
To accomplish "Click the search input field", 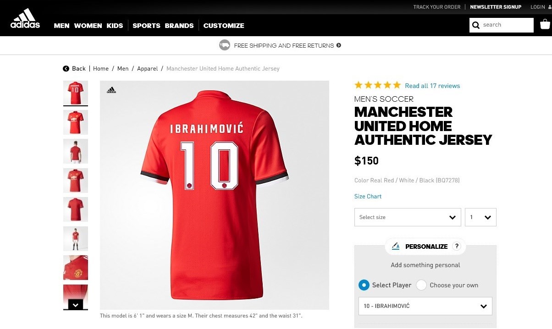I will tap(507, 25).
